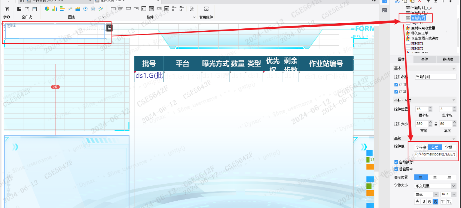The width and height of the screenshot is (461, 208).
Task: Insert a column bar chart
Action: click(x=55, y=9)
